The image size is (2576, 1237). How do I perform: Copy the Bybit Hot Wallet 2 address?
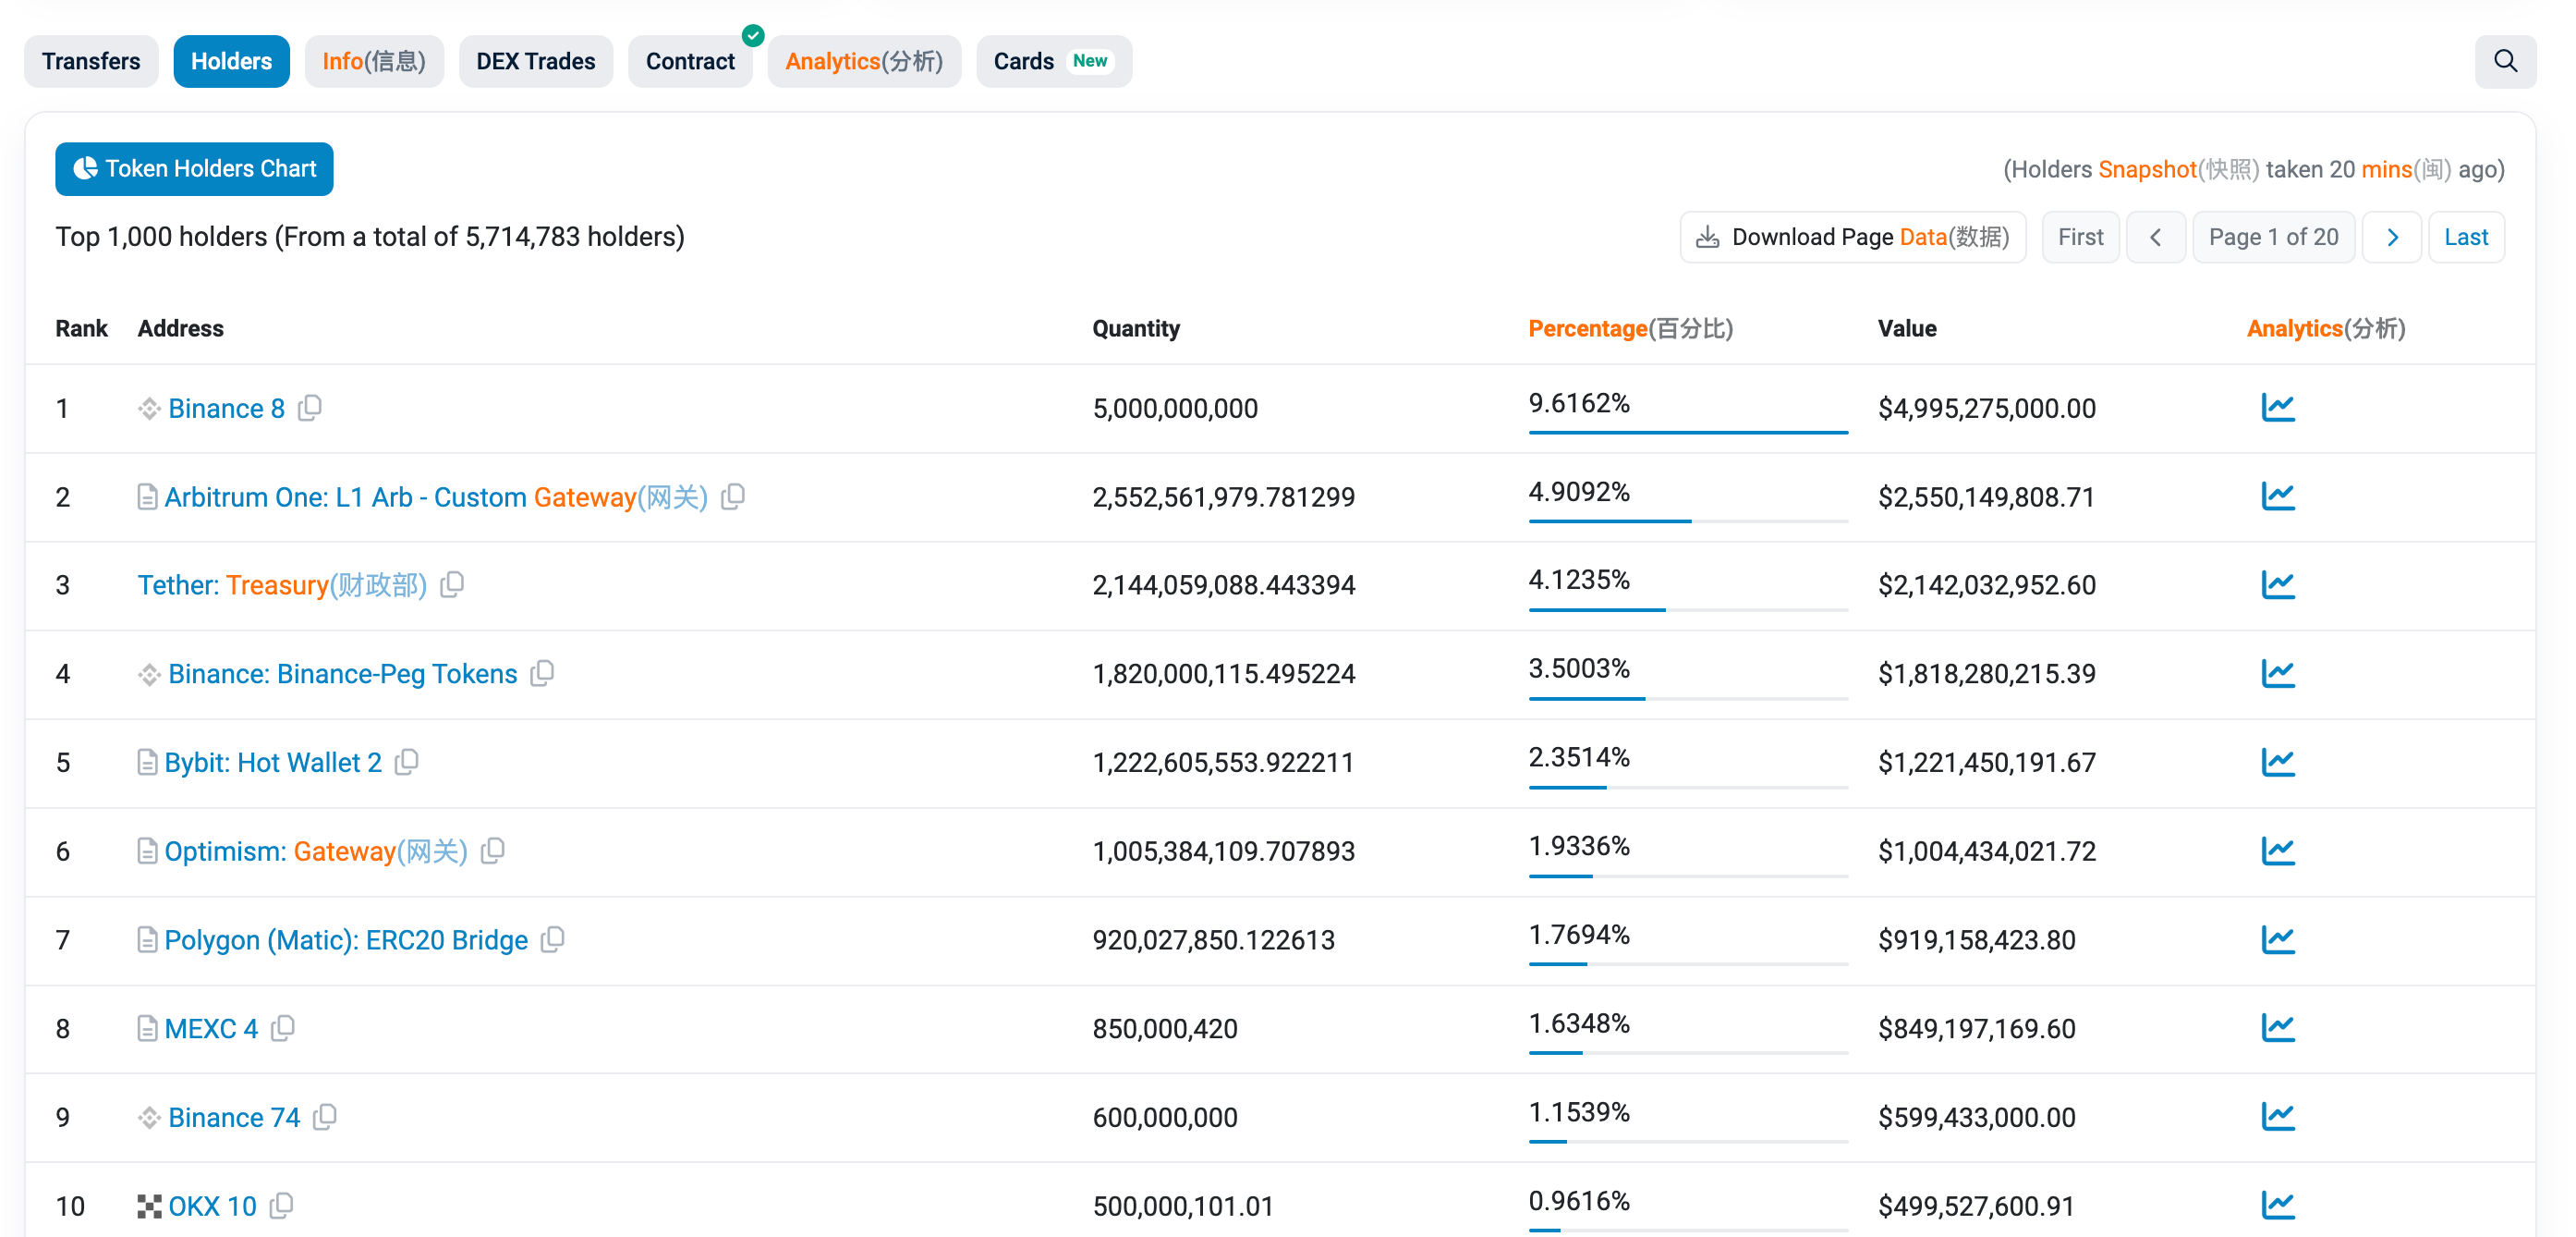tap(406, 762)
